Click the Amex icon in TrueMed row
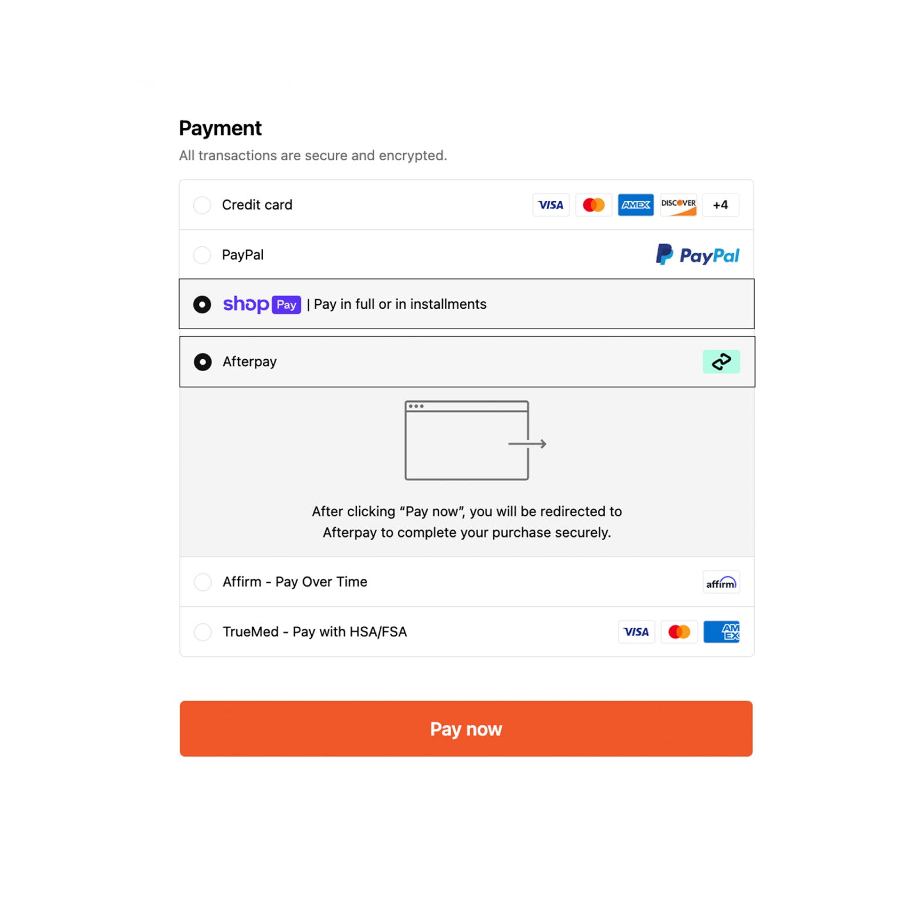This screenshot has width=915, height=915. 721,632
